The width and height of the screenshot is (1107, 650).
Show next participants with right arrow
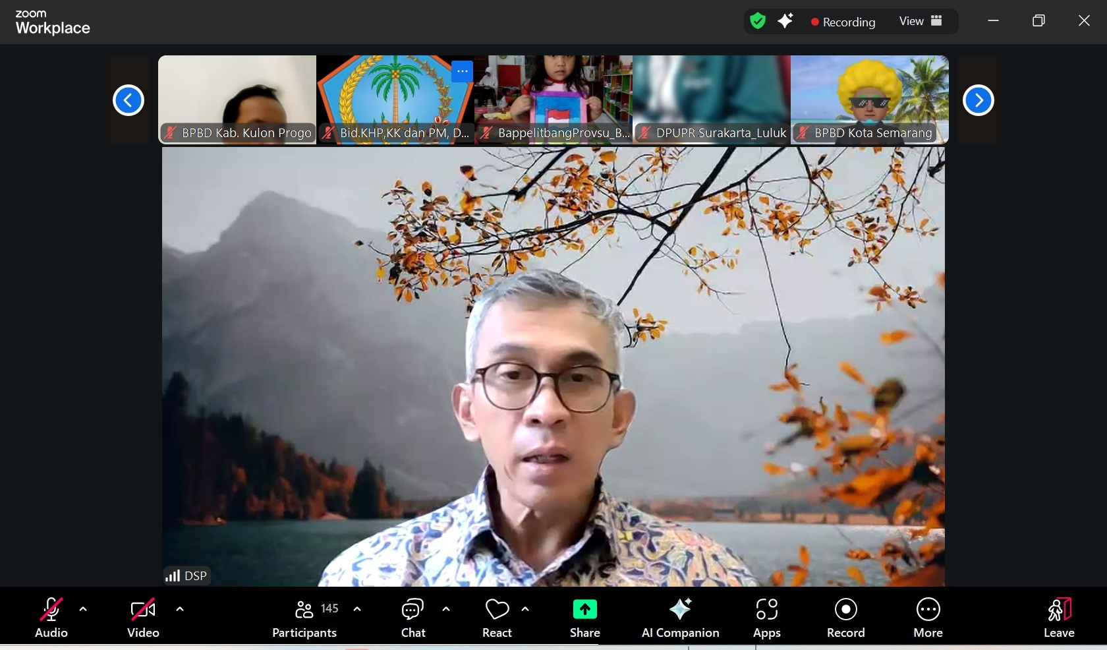(979, 100)
